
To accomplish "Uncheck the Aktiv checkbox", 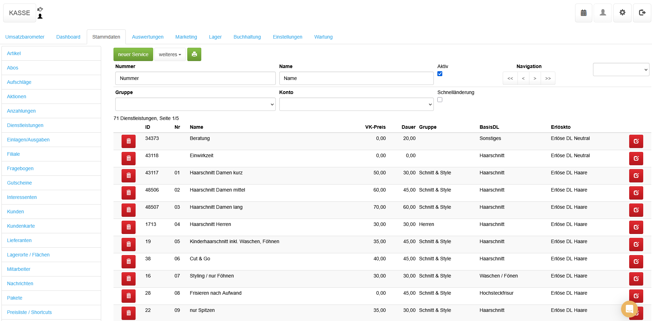I will click(x=440, y=74).
